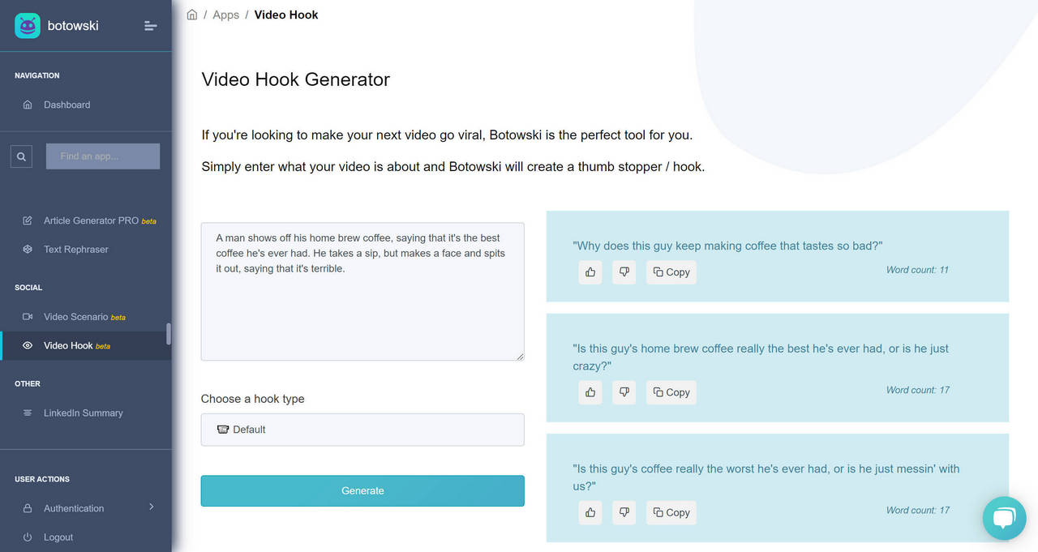Click the Find an app search field
1038x552 pixels.
coord(102,156)
